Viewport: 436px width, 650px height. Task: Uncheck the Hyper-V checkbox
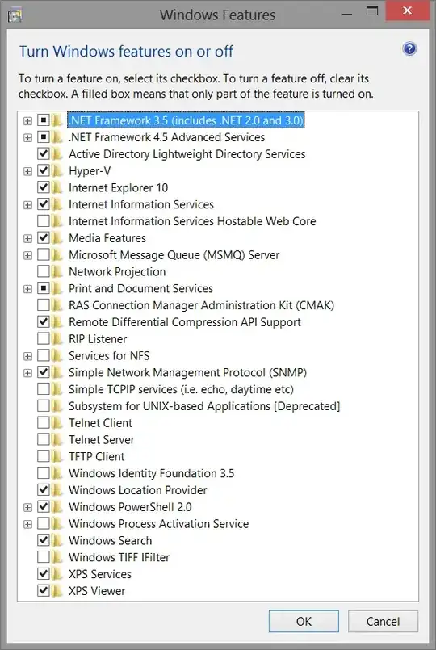click(44, 170)
